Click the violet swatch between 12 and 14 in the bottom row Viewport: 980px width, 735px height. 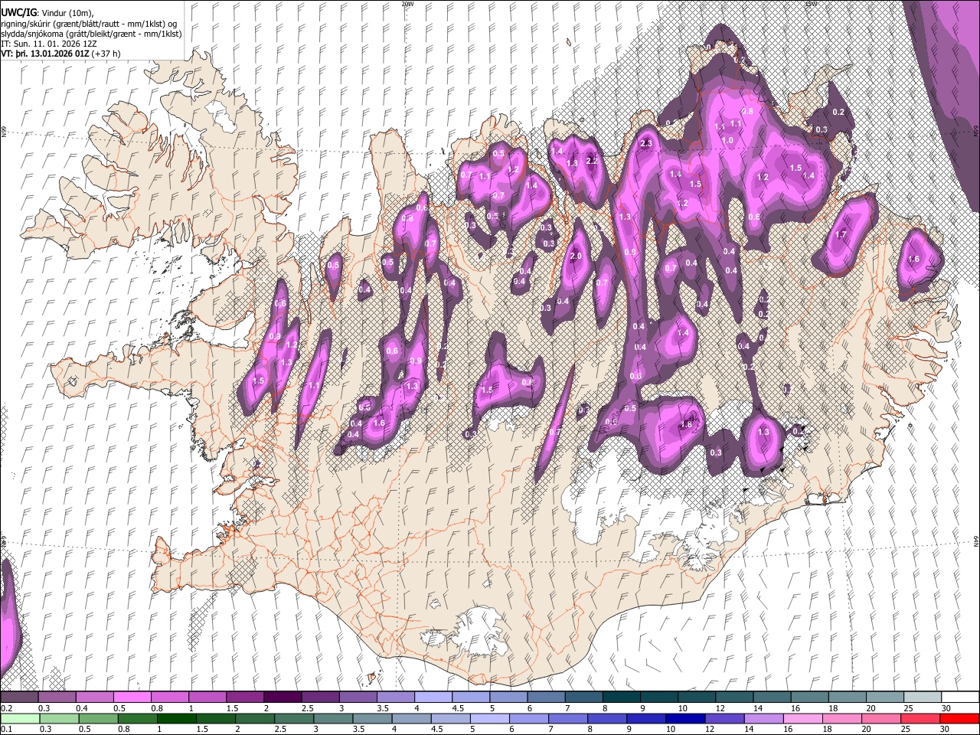tap(724, 718)
